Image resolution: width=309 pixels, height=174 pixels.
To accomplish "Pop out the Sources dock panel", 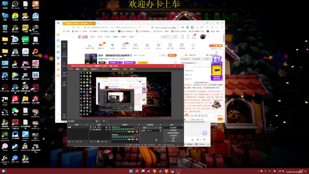I will [x=109, y=125].
